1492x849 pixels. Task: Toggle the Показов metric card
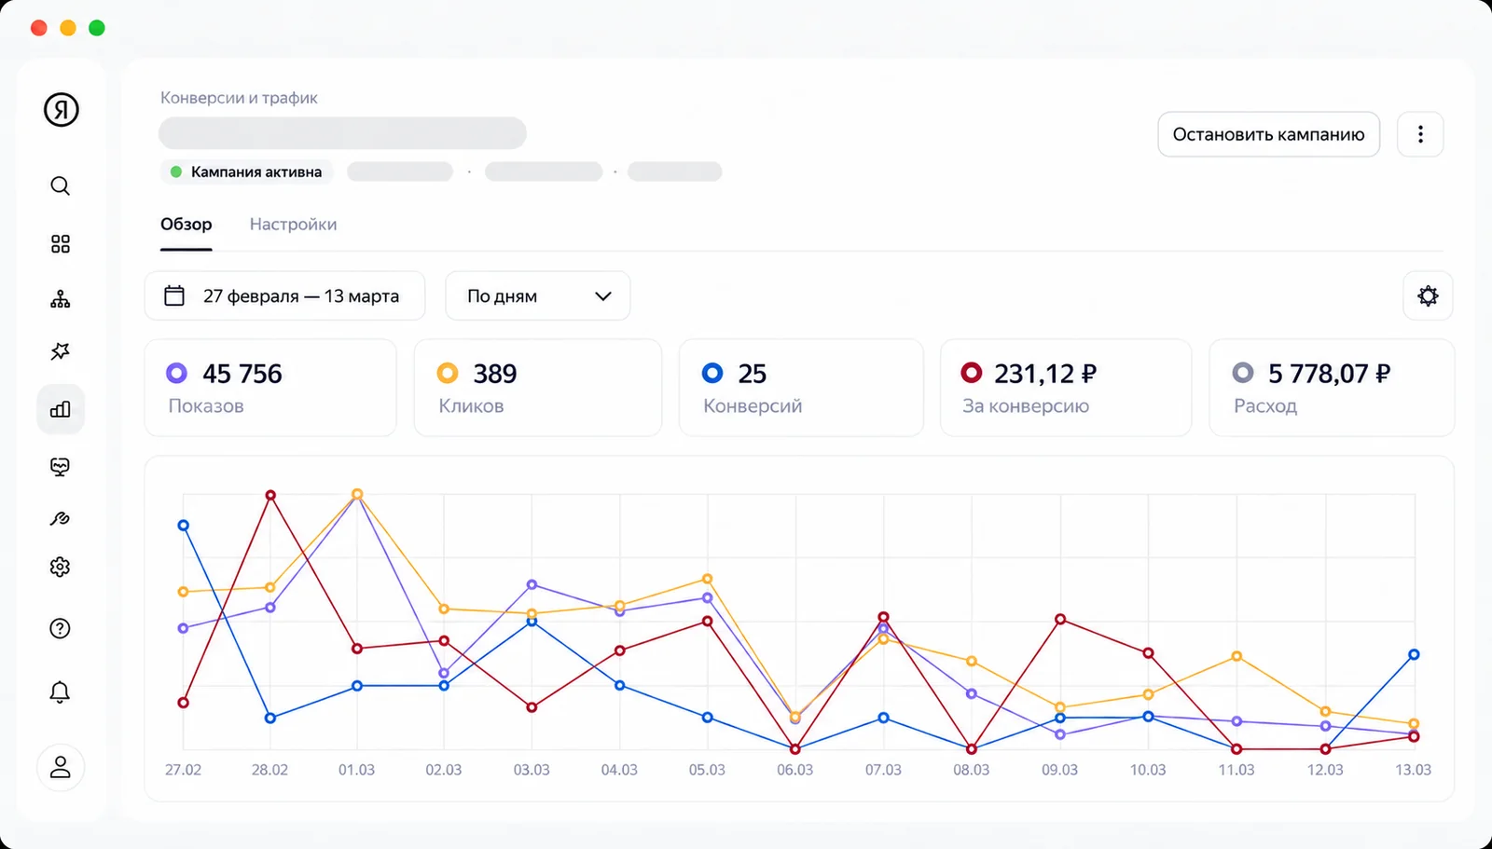270,388
